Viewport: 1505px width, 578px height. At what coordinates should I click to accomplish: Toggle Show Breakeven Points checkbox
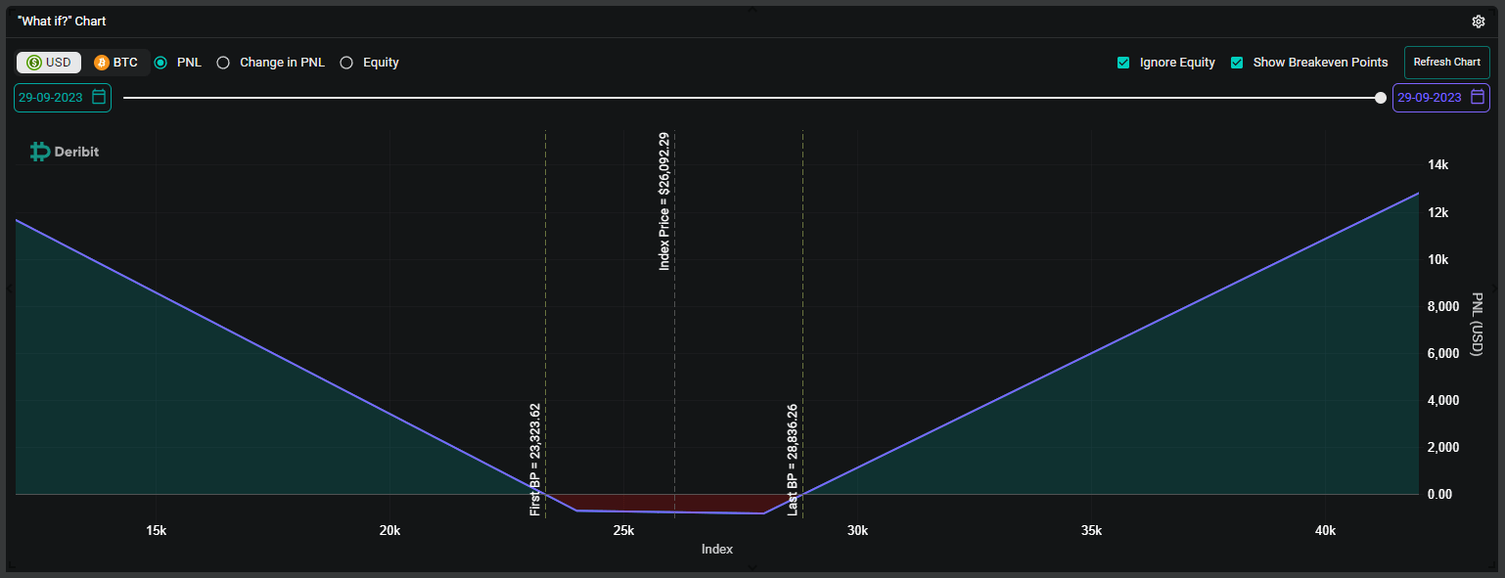pyautogui.click(x=1237, y=63)
